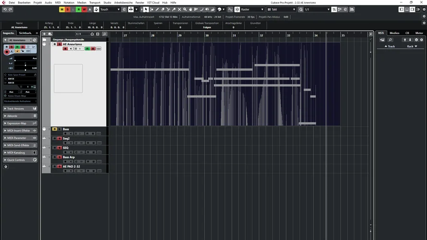
Task: Toggle the yellow global Mute M button
Action: click(61, 10)
